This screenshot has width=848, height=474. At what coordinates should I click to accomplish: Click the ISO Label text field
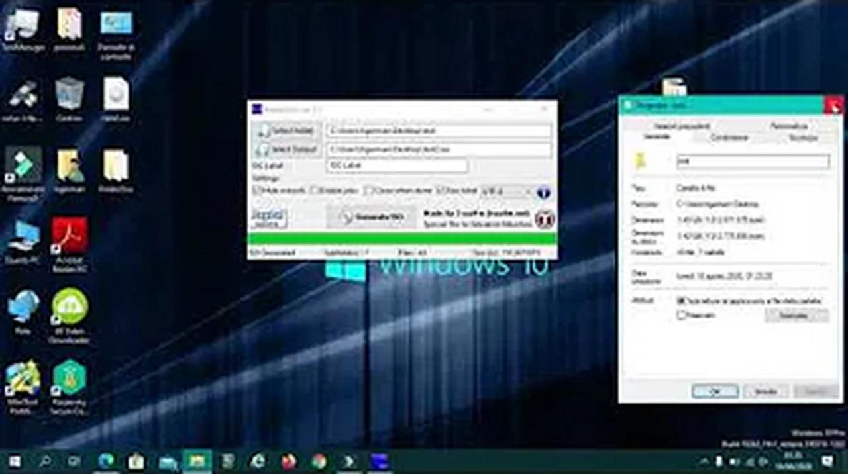[397, 166]
